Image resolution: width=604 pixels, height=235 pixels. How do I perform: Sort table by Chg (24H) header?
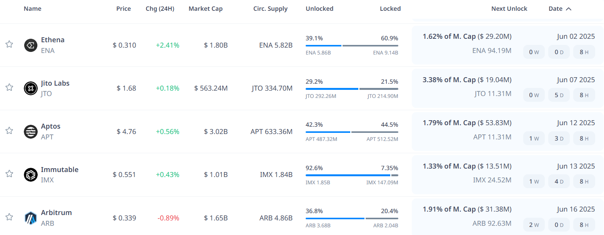click(x=160, y=9)
